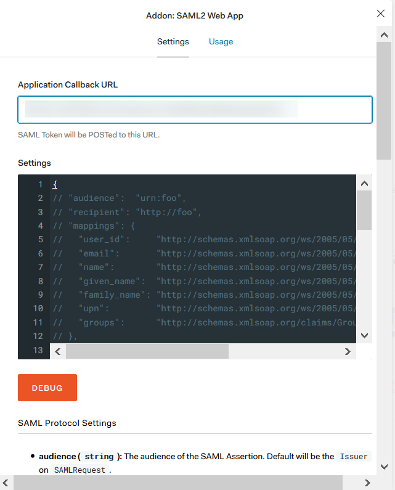Focus the Application Callback URL field
The image size is (395, 490).
tap(195, 110)
